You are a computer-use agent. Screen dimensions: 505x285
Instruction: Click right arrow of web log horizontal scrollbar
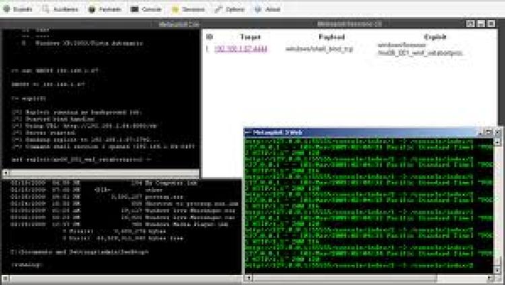coord(490,276)
